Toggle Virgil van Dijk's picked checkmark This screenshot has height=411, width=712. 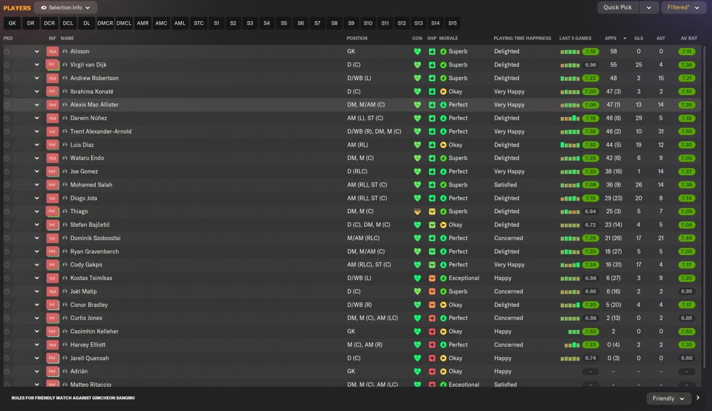pos(7,65)
